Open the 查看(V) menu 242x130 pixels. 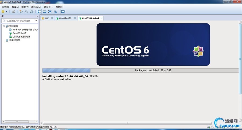pos(25,7)
